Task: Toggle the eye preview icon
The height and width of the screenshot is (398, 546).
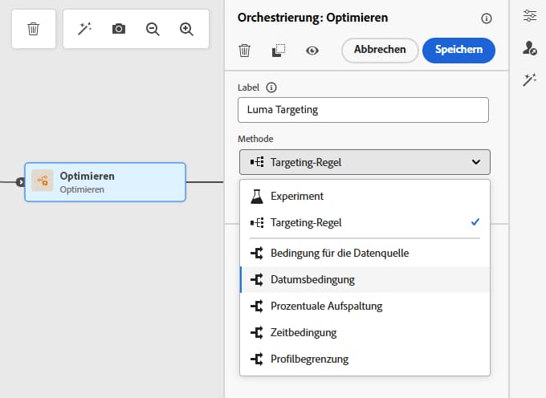Action: (312, 51)
